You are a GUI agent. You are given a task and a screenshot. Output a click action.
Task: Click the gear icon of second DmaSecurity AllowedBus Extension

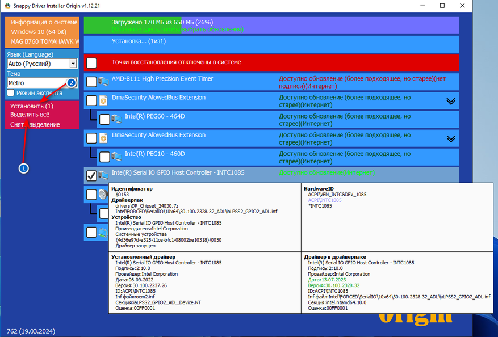103,138
